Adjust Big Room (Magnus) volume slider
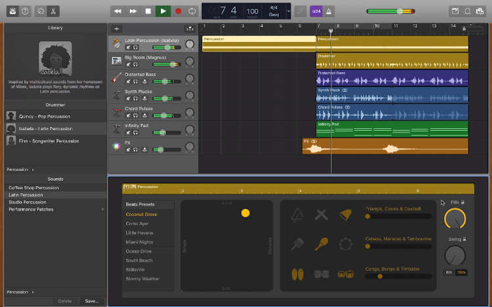The width and height of the screenshot is (492, 307). tap(167, 64)
